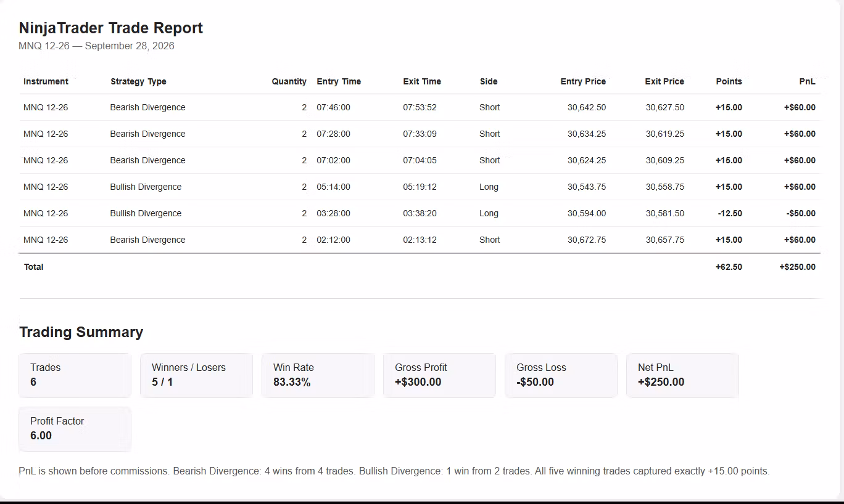
Task: Select "Short" side in the 07:46:00 row
Action: 490,107
